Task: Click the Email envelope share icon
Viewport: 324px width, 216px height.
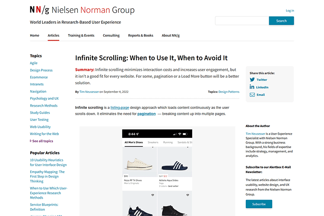Action: [252, 94]
